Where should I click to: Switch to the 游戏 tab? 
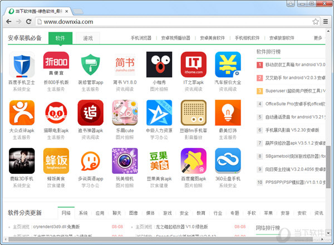click(88, 38)
